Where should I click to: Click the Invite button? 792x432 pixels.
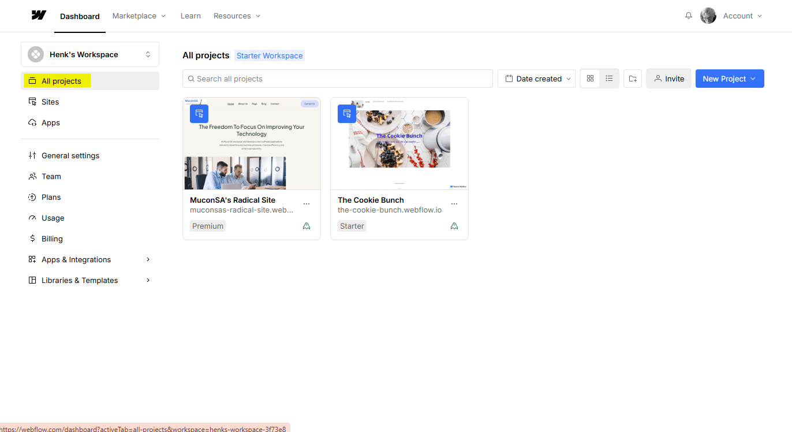click(668, 79)
